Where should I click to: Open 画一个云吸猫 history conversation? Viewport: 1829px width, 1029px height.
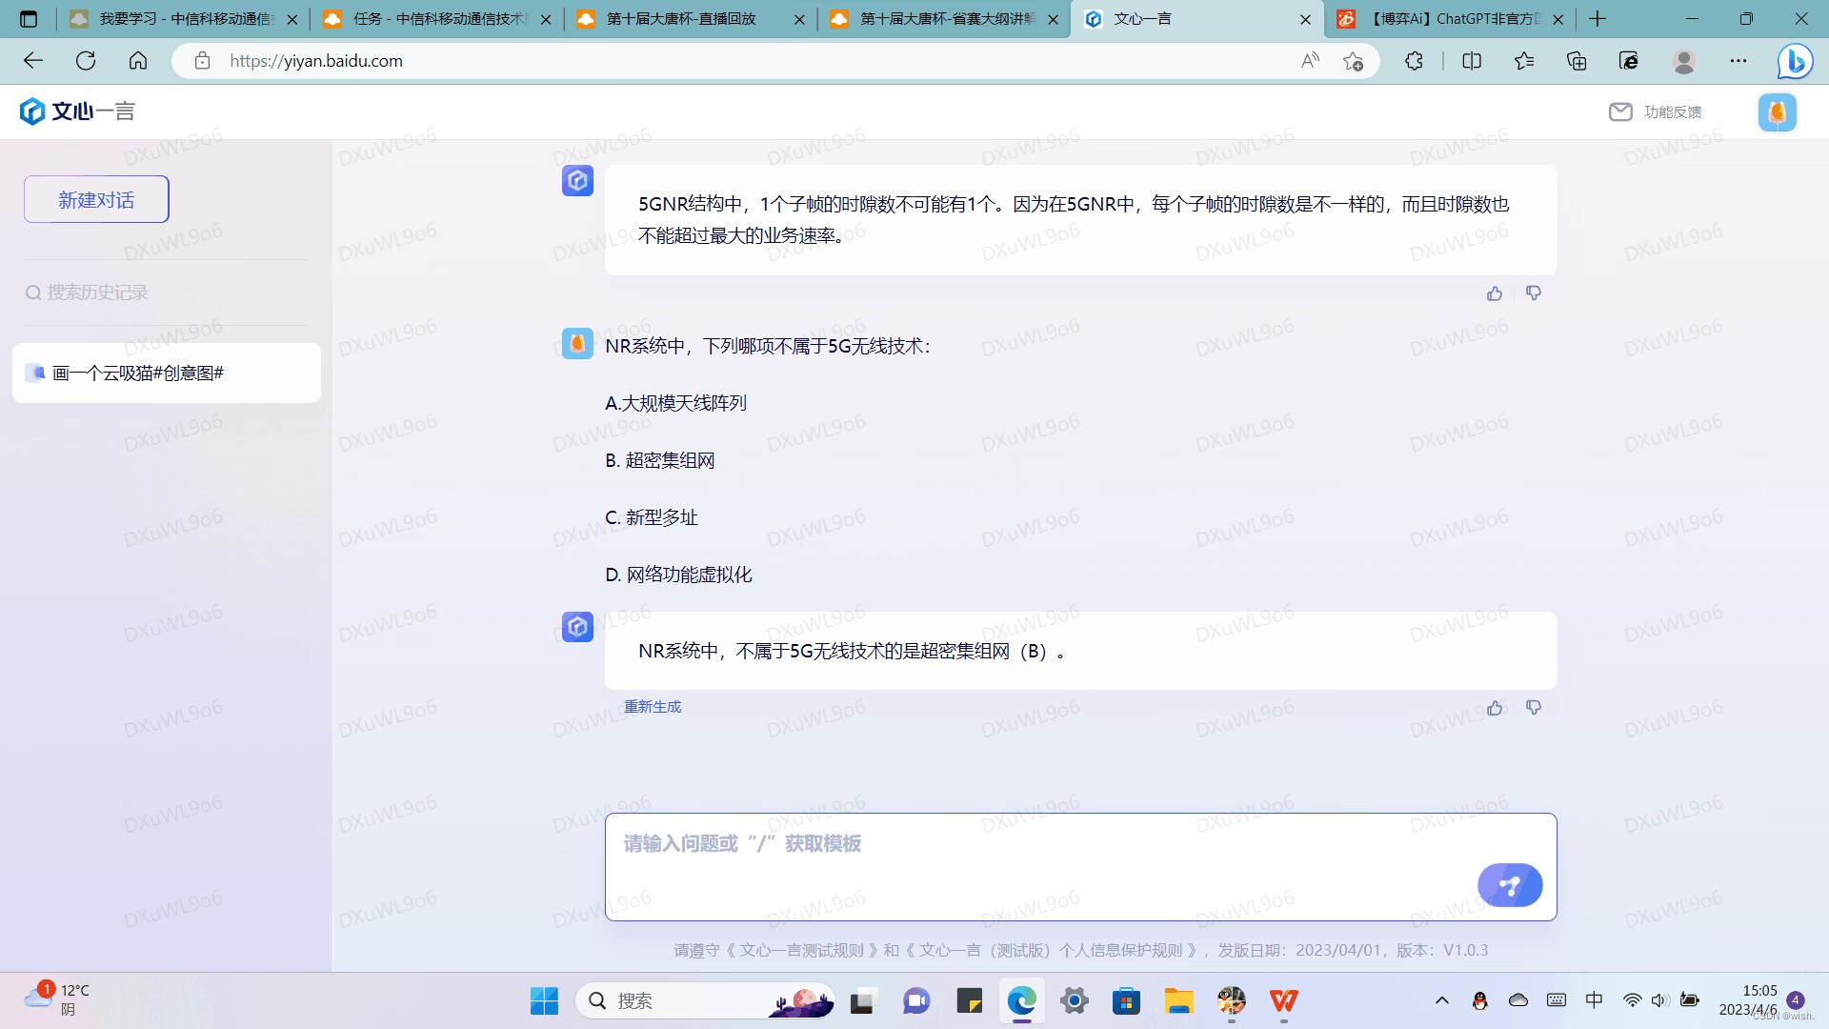[x=167, y=373]
